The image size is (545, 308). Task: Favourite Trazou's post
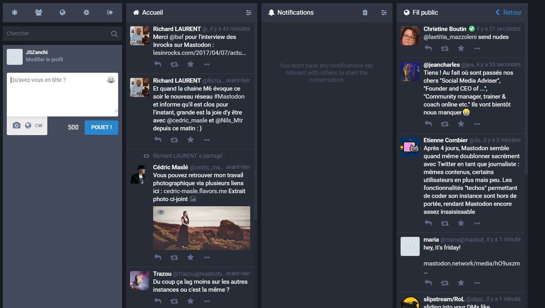click(191, 301)
